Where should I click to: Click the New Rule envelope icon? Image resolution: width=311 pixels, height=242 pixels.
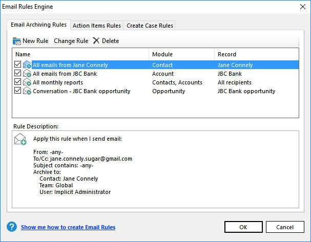16,41
